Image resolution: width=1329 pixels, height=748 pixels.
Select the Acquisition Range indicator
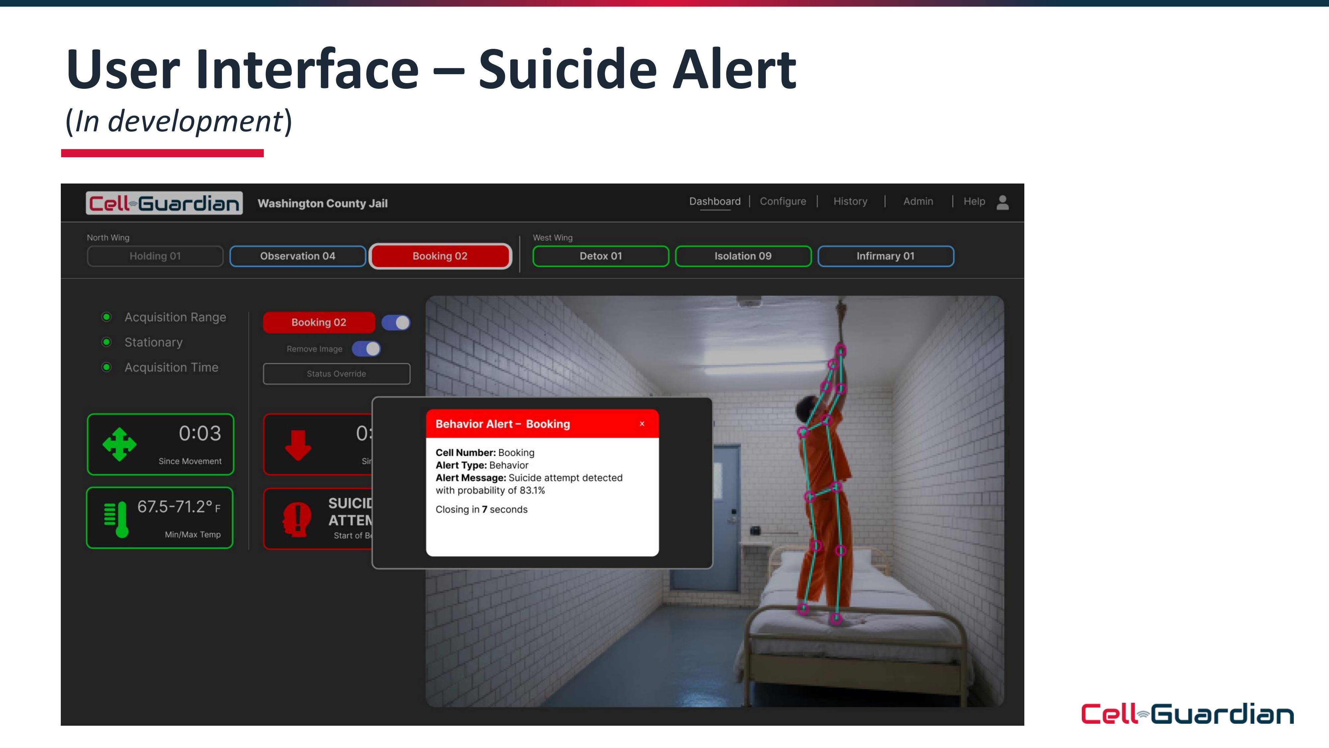click(x=106, y=317)
